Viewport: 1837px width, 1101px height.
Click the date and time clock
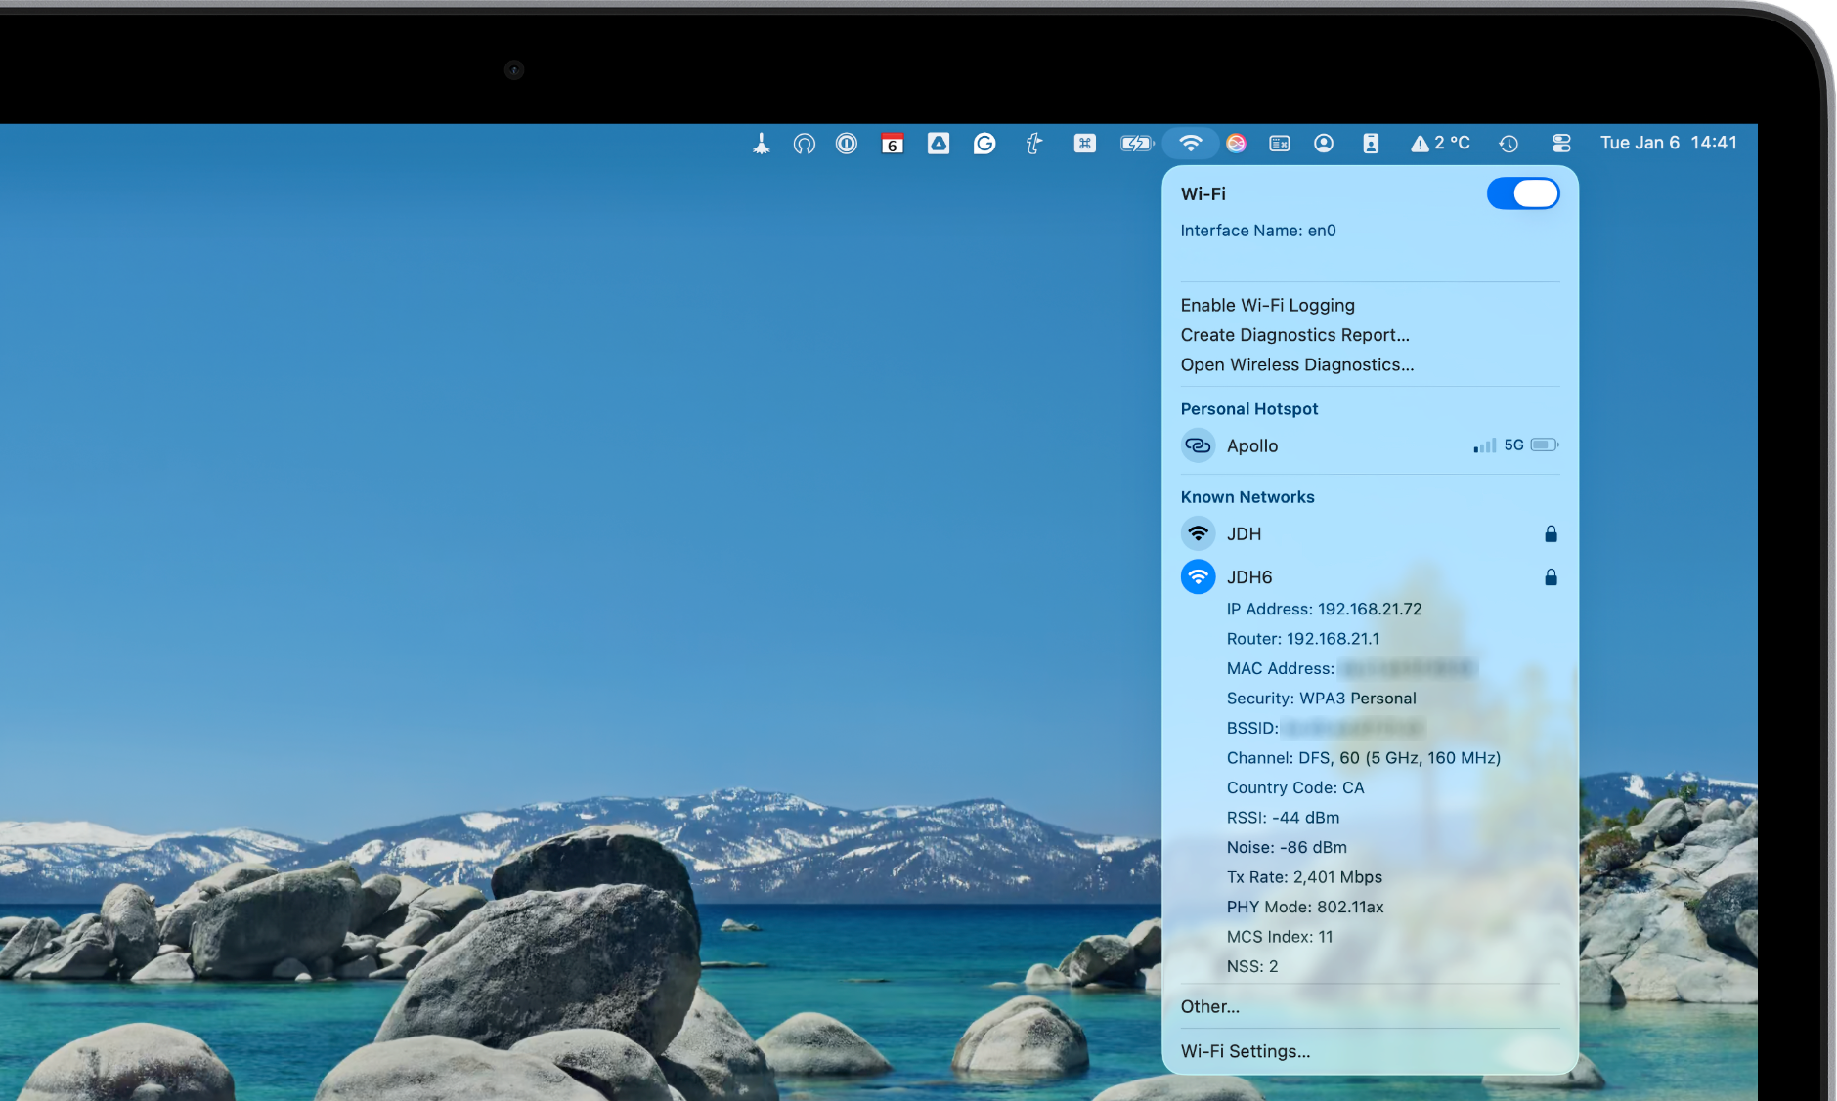point(1668,143)
